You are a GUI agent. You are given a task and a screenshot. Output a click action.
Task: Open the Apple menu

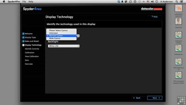[4, 1]
